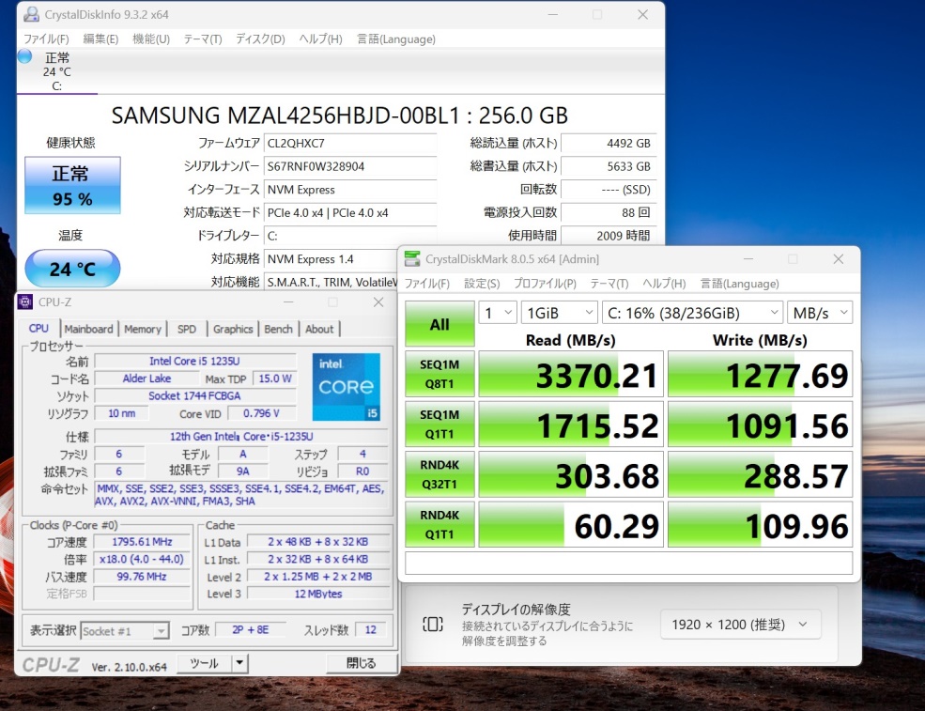The height and width of the screenshot is (711, 925).
Task: Click the blue disk status circle for drive C:
Action: click(24, 56)
